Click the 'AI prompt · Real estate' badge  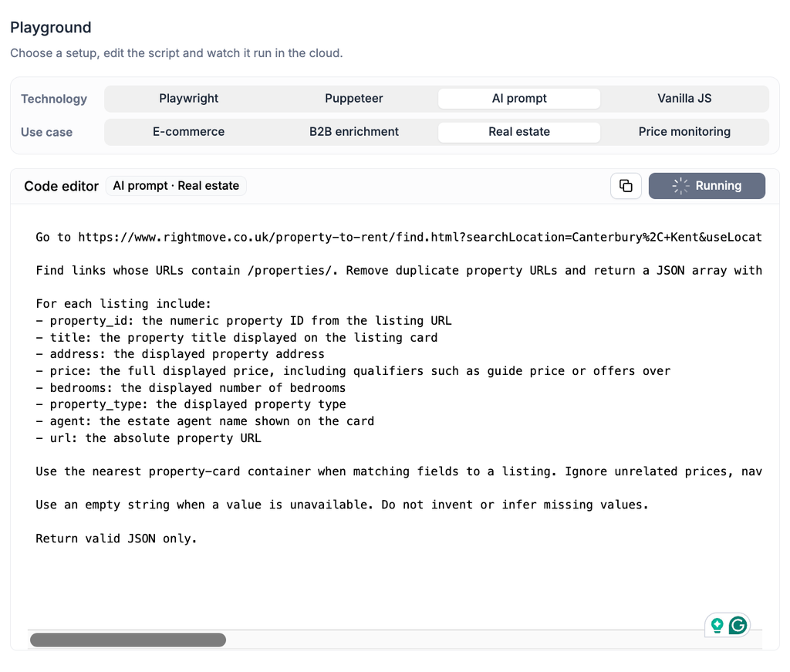[176, 186]
